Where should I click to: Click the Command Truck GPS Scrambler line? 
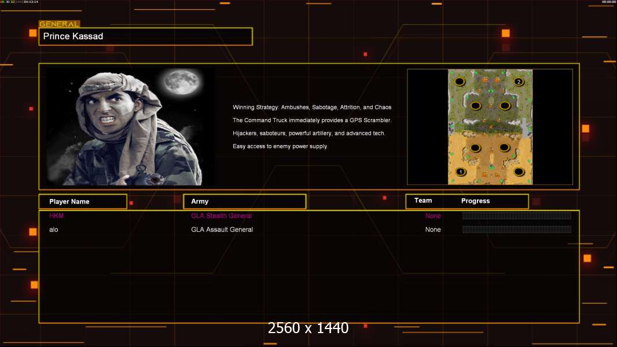click(312, 120)
